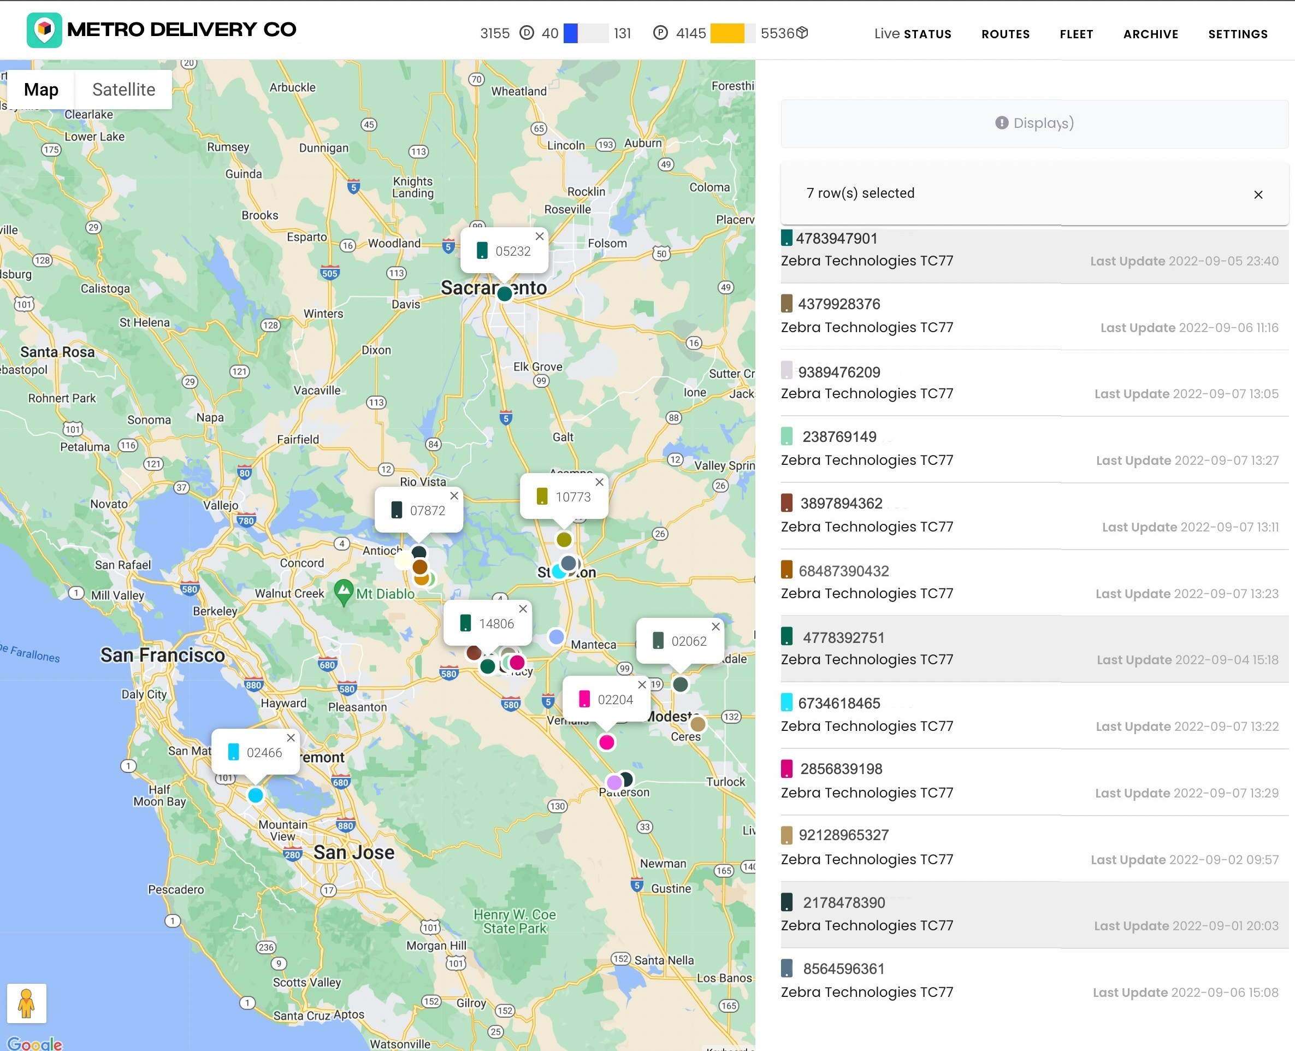
Task: Click the D delivery count icon
Action: tap(527, 33)
